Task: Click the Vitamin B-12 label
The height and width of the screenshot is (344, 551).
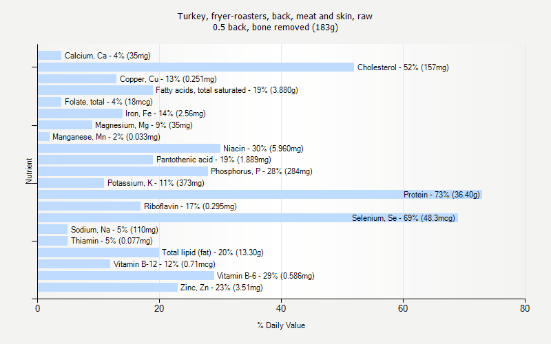Action: tap(164, 264)
